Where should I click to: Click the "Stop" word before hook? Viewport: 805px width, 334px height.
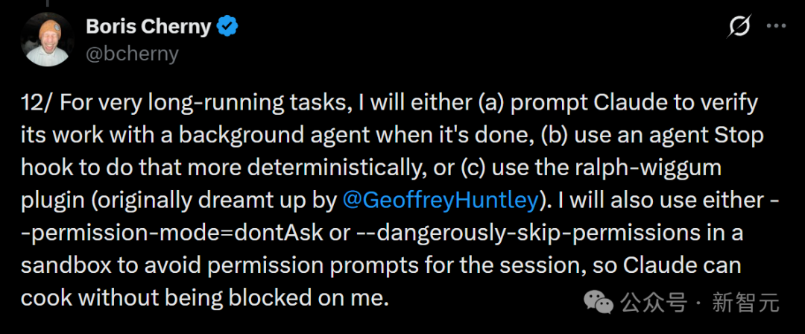(x=741, y=136)
